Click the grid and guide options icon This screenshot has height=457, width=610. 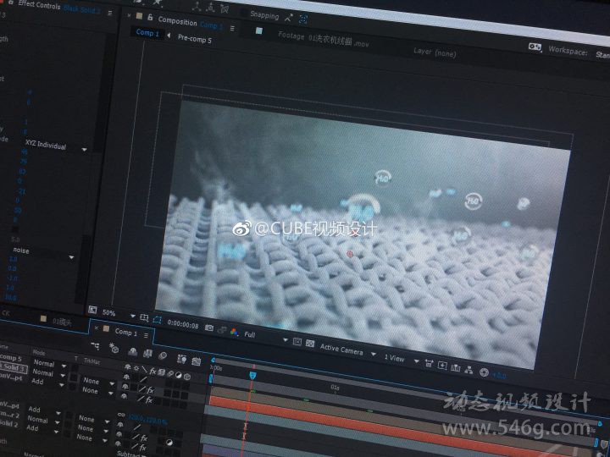(144, 317)
